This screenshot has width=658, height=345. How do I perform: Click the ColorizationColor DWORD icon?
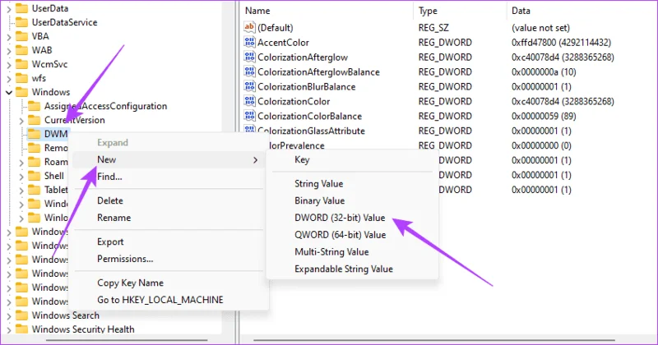pyautogui.click(x=249, y=101)
